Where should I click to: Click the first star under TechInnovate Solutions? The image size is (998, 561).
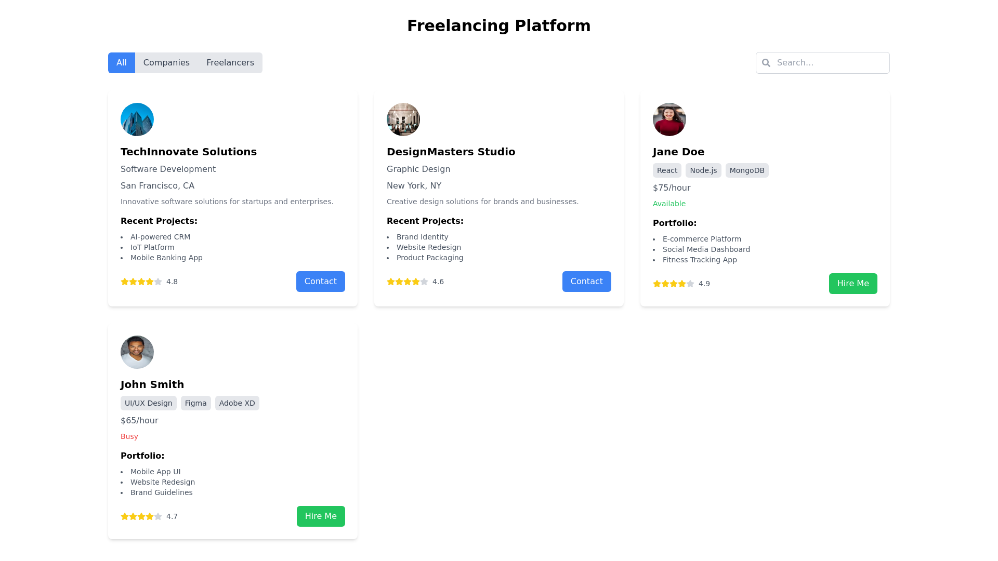tap(125, 282)
